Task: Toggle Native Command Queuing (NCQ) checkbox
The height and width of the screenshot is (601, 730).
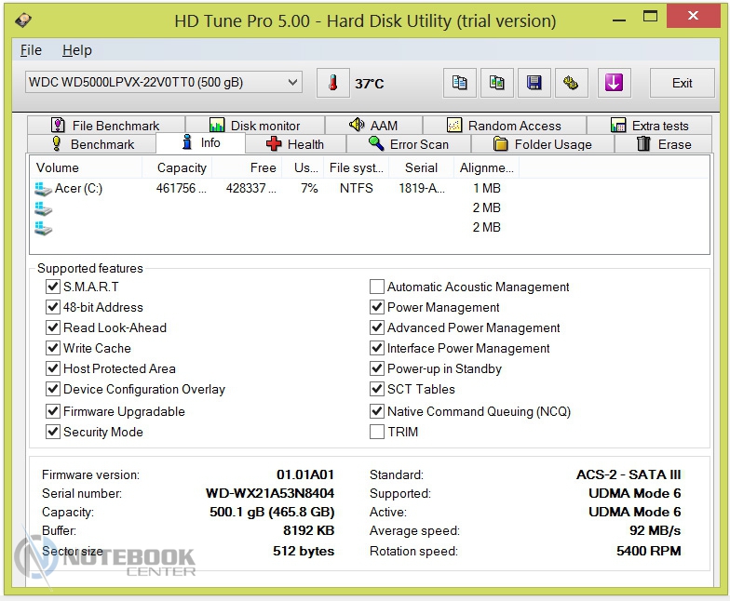Action: pyautogui.click(x=376, y=411)
